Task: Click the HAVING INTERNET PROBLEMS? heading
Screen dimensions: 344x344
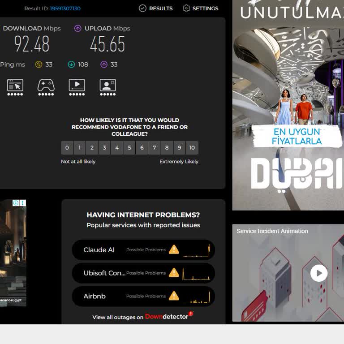Action: click(143, 215)
